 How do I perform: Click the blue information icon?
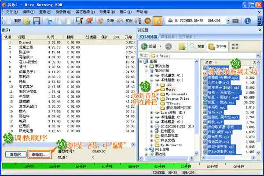click(247, 21)
